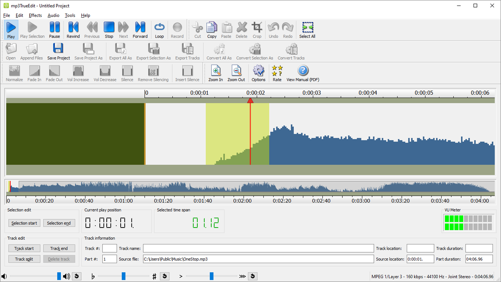This screenshot has height=282, width=501.
Task: Start playback with the Play button
Action: pos(11,29)
